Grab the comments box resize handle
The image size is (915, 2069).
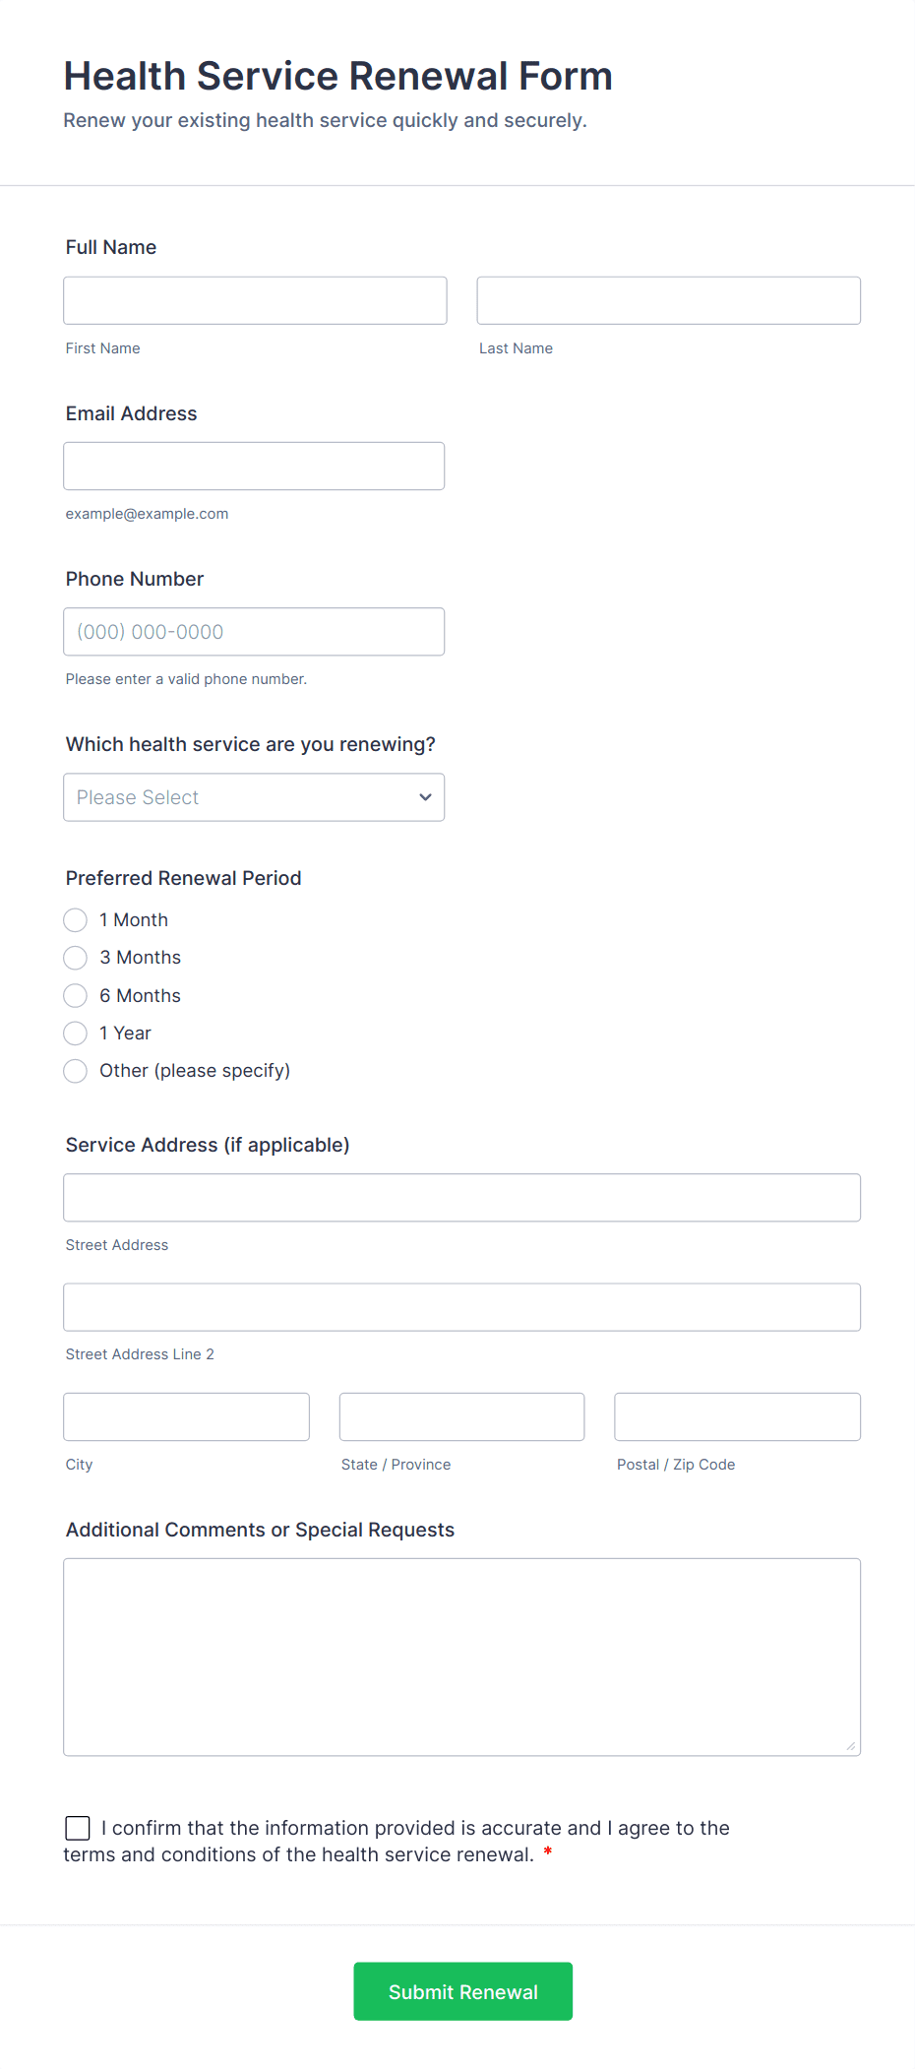click(851, 1746)
